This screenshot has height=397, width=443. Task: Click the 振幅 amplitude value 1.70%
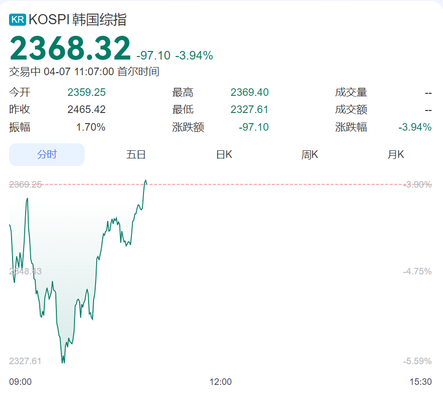pyautogui.click(x=91, y=127)
